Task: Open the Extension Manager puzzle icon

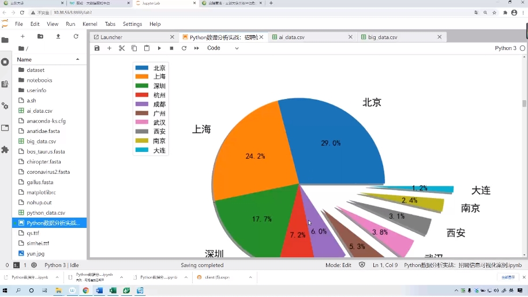Action: coord(5,150)
